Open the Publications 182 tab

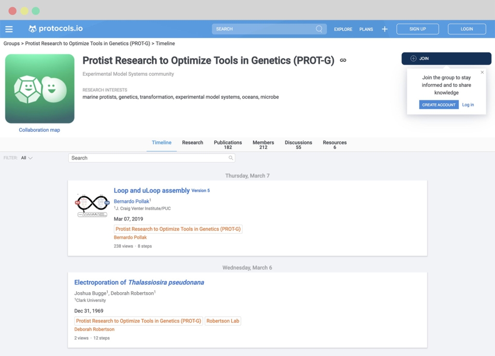pyautogui.click(x=228, y=145)
